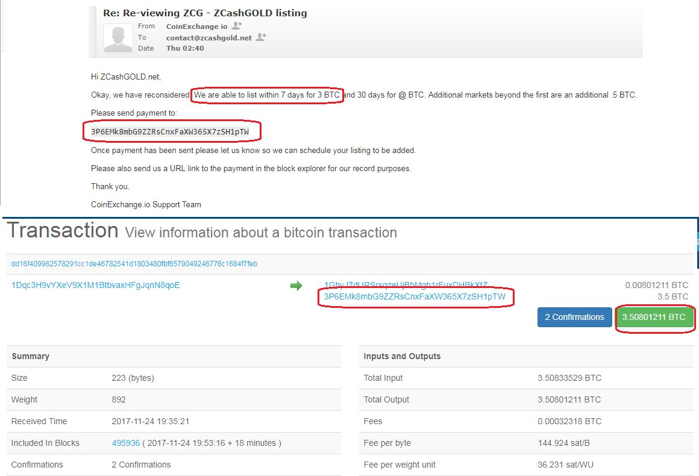Click the email subject Re: Re-viewing ZCG
Image resolution: width=699 pixels, height=476 pixels.
[x=205, y=13]
